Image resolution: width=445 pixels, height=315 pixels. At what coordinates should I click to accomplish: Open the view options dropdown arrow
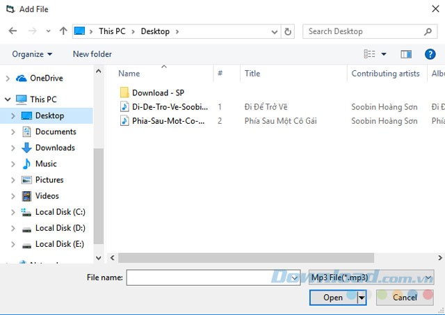pyautogui.click(x=384, y=54)
